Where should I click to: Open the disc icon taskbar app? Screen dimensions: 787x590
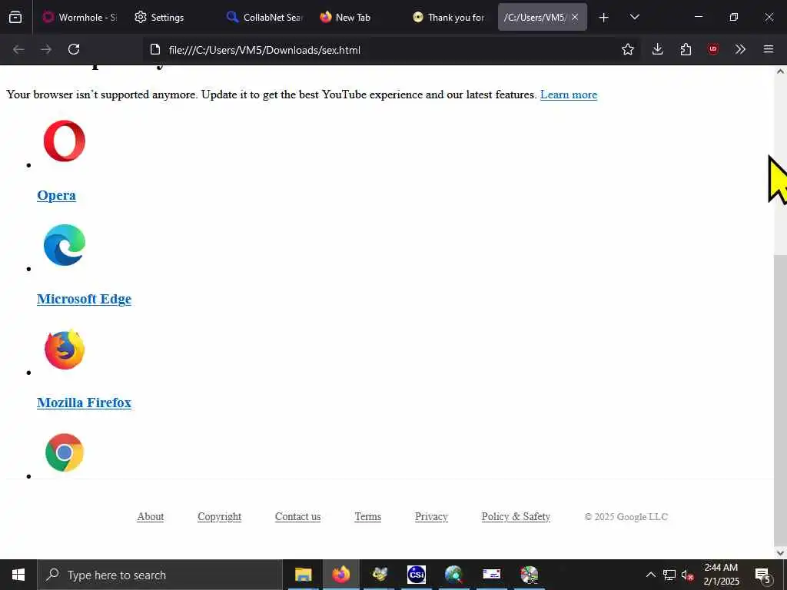tap(529, 575)
